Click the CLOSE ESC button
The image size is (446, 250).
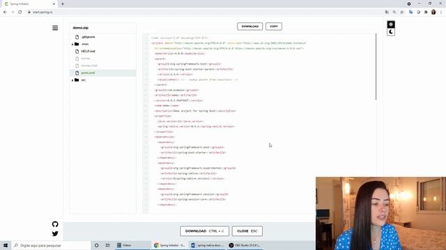[x=247, y=231]
